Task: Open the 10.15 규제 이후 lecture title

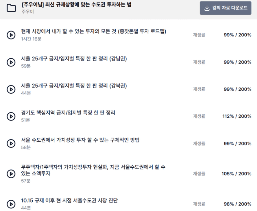Action: (69, 201)
